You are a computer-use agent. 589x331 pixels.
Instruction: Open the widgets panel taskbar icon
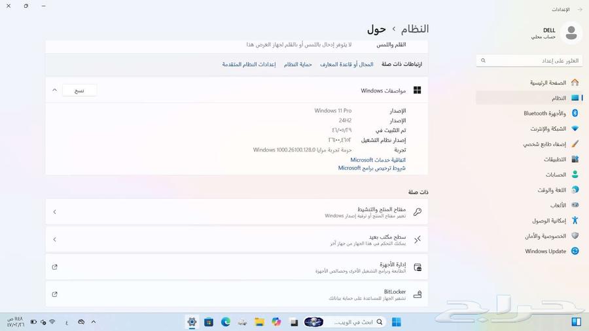pyautogui.click(x=576, y=322)
